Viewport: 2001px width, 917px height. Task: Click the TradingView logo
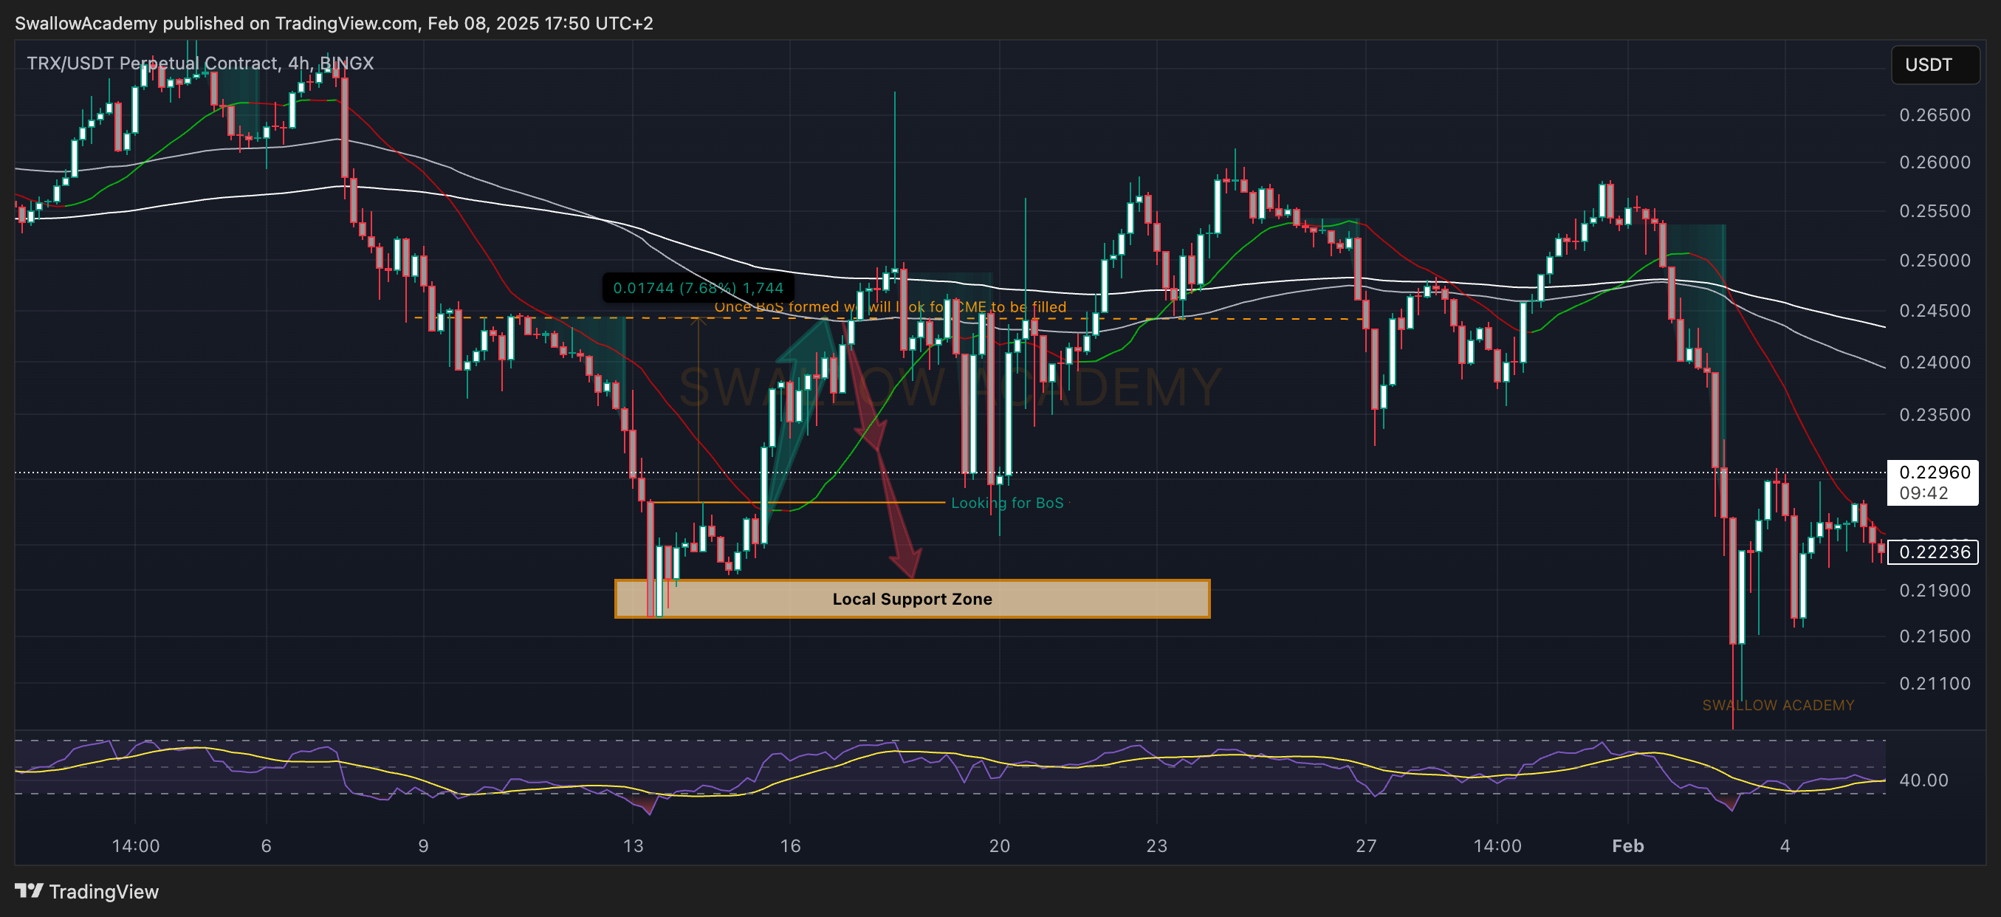coord(29,890)
